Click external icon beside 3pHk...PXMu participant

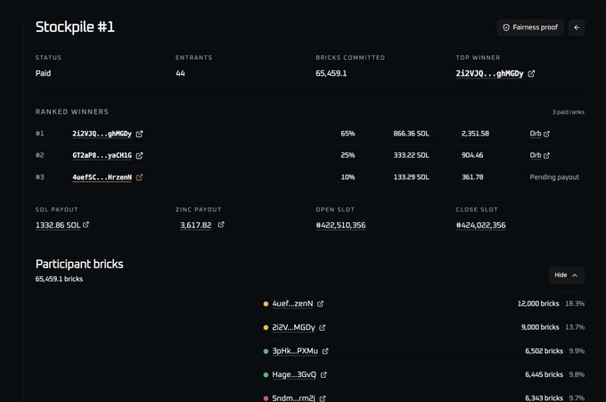click(325, 351)
